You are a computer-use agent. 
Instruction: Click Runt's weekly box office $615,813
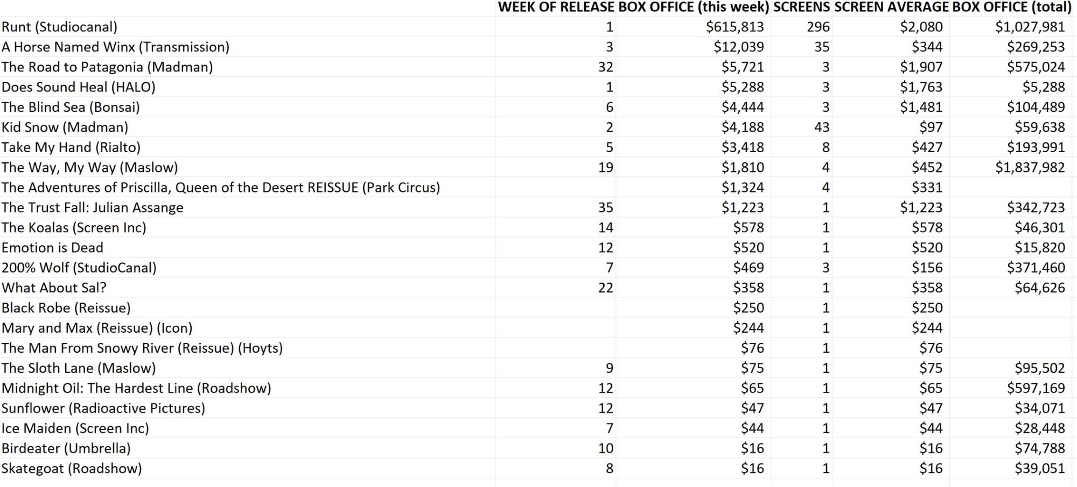pos(735,27)
